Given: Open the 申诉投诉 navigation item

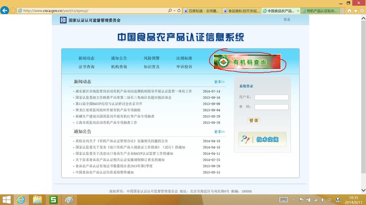Looking at the screenshot, I should [x=184, y=67].
